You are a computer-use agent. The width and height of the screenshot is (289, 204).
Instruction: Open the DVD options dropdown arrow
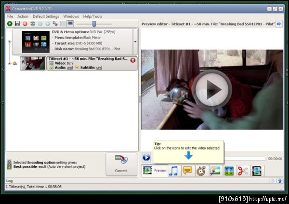(135, 42)
